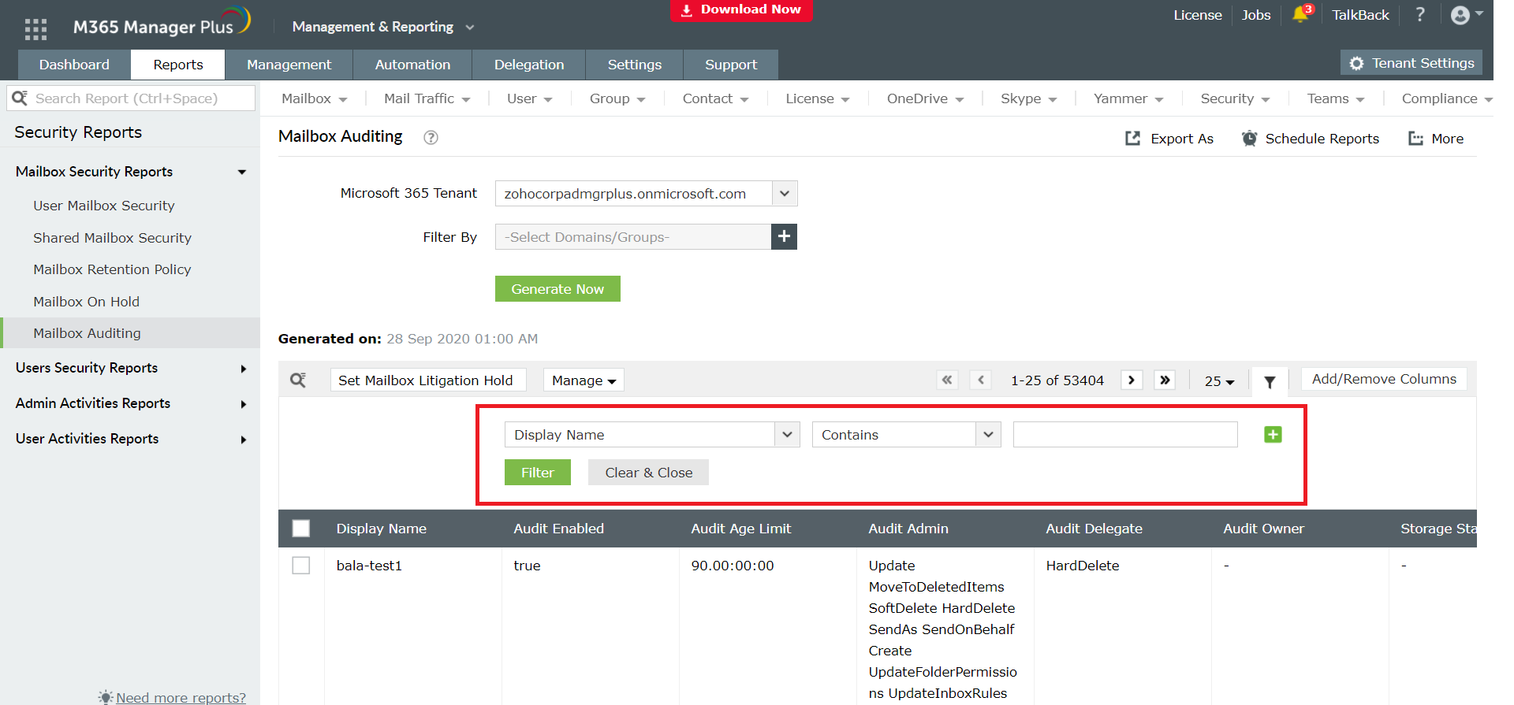The height and width of the screenshot is (705, 1514).
Task: Apply the filter with the Filter button
Action: point(538,473)
